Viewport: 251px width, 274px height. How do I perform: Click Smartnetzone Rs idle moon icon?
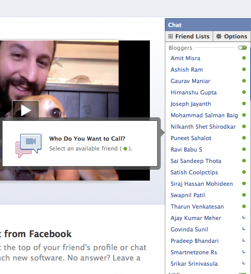pyautogui.click(x=244, y=252)
